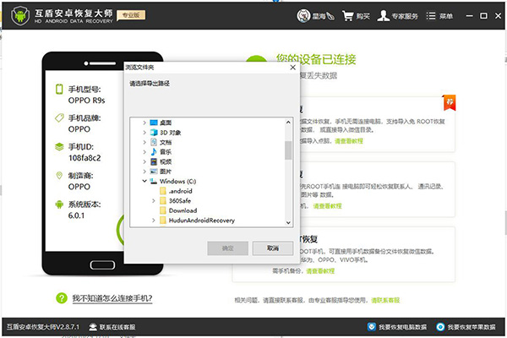Expand the HudunAndroidRecovery folder node
This screenshot has height=338, width=507.
tap(154, 221)
